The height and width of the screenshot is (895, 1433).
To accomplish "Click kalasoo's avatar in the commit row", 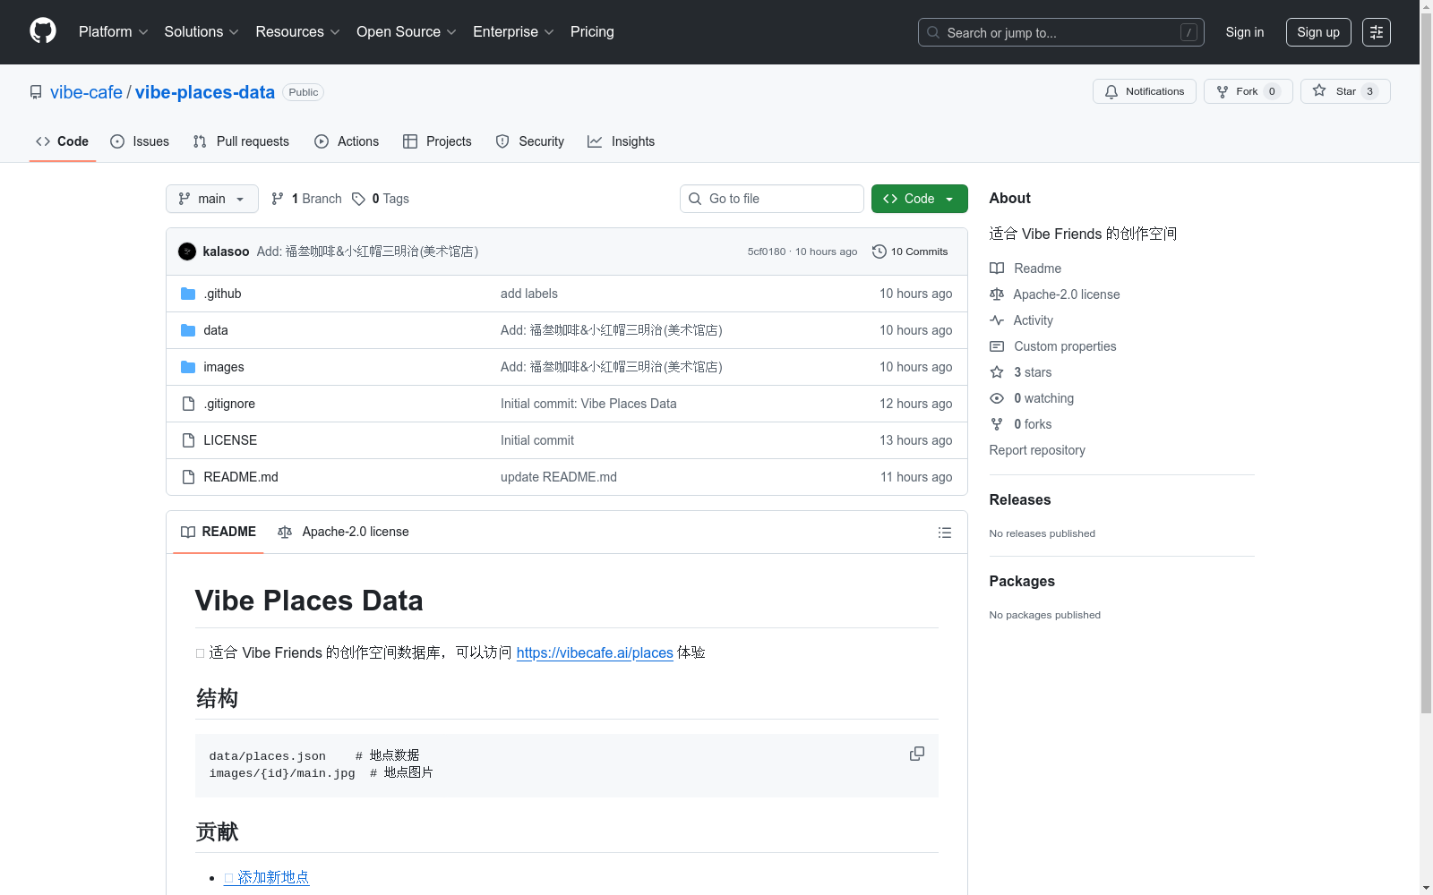I will (187, 251).
